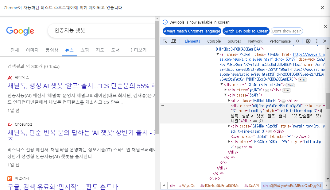Select the 쇼핑 search tab
The height and width of the screenshot is (190, 330).
point(85,50)
